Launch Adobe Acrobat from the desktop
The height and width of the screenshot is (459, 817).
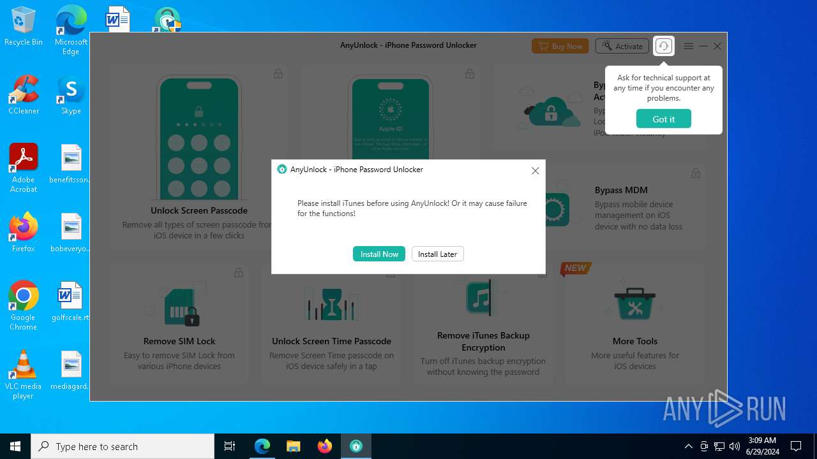[x=24, y=168]
